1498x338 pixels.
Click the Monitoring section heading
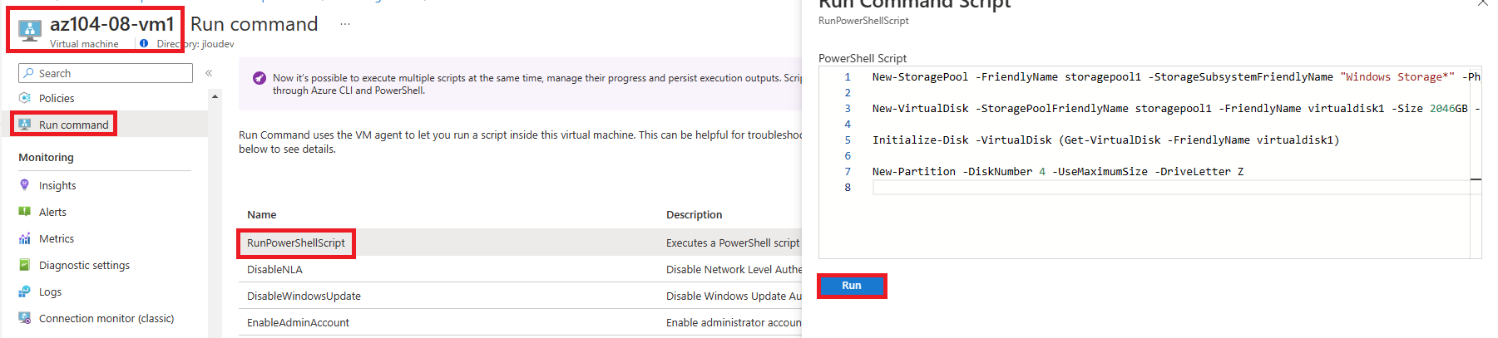point(46,157)
